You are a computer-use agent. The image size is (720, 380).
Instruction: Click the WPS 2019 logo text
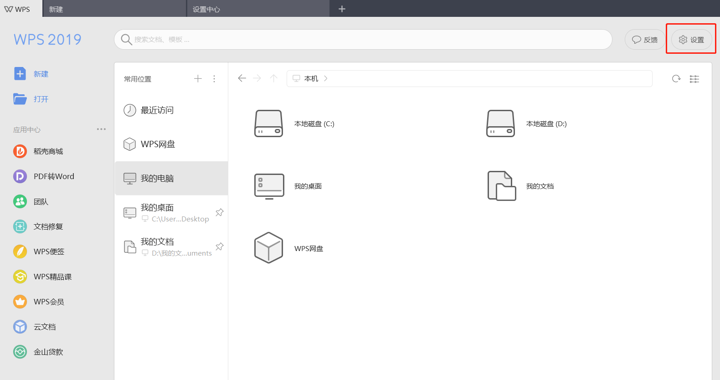pos(47,40)
